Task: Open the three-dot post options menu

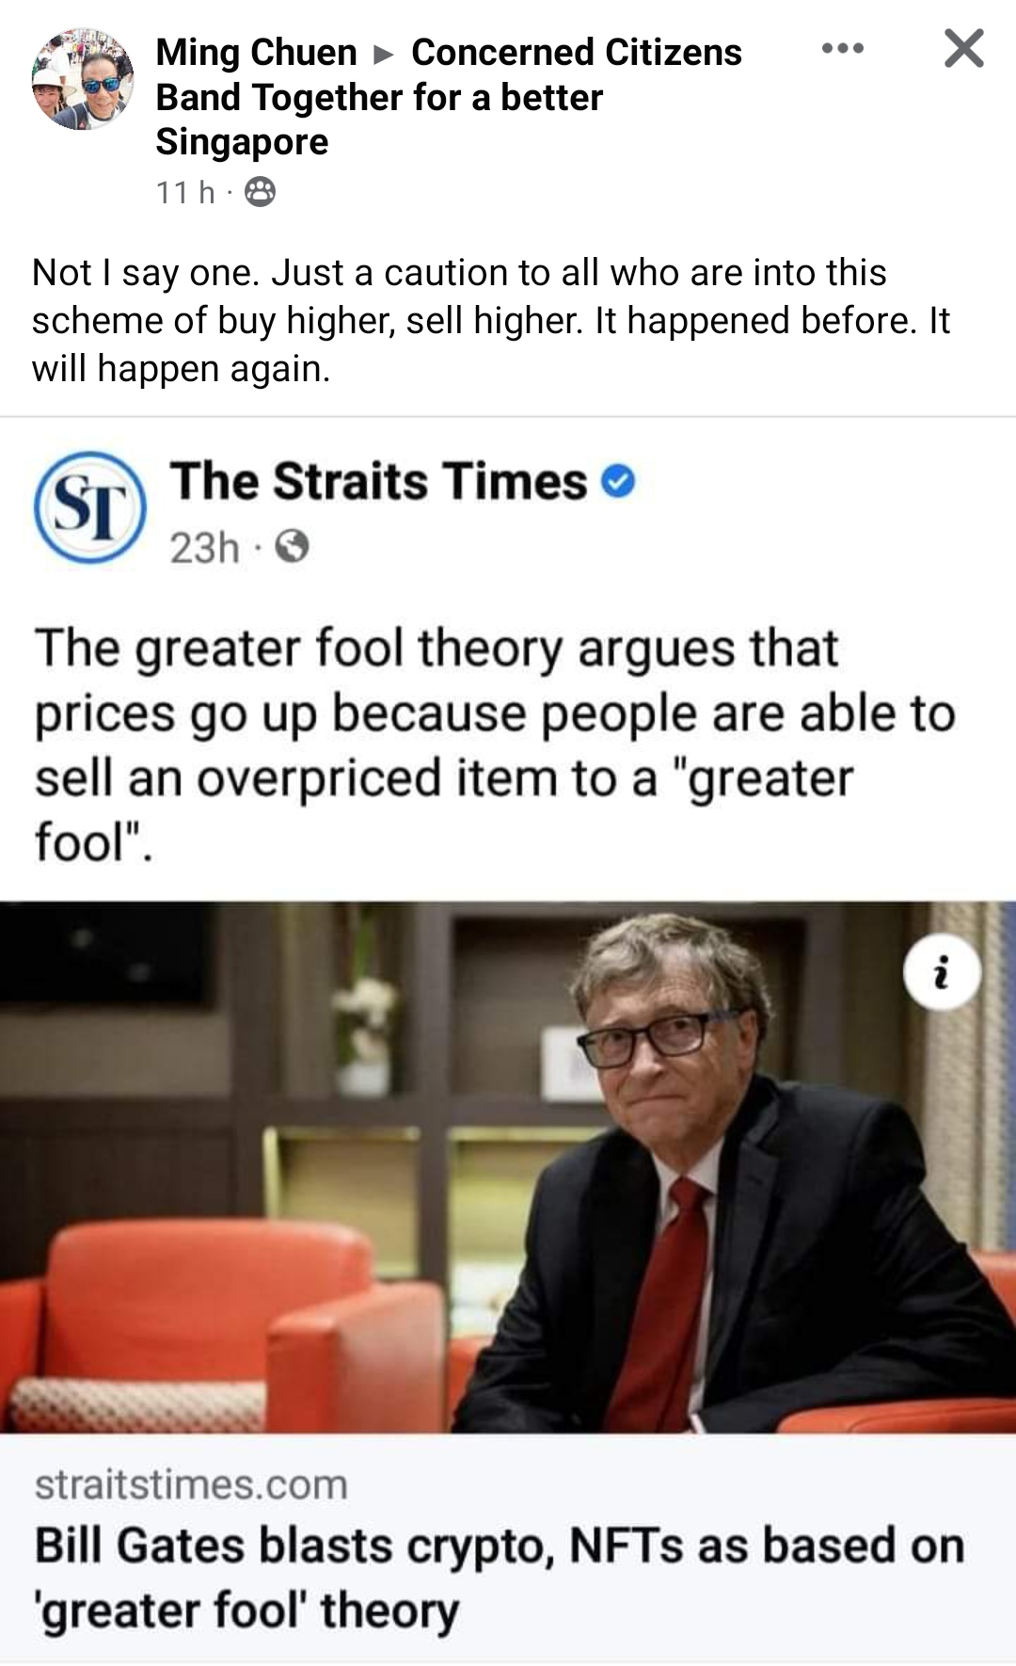Action: (x=842, y=48)
